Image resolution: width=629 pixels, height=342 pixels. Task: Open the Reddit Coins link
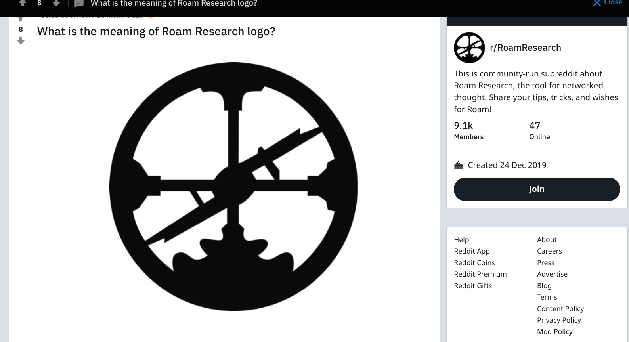[474, 263]
